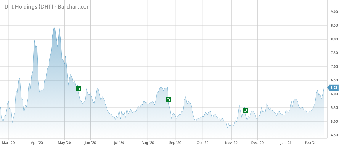Click the 6.50 price axis label

point(334,80)
